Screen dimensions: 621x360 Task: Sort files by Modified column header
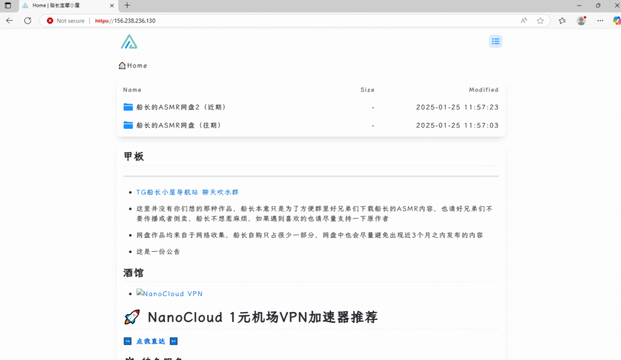[x=483, y=90]
